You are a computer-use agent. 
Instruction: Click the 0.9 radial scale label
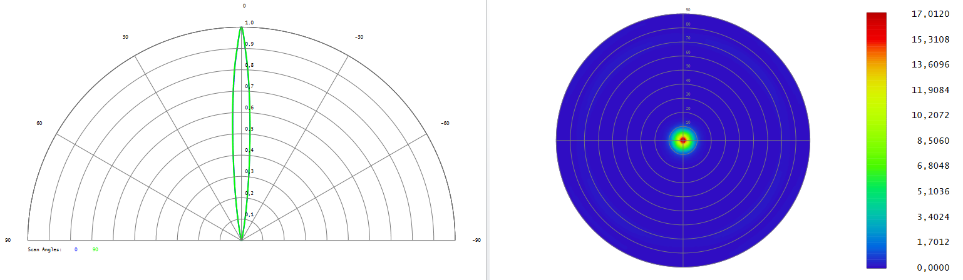tap(249, 44)
